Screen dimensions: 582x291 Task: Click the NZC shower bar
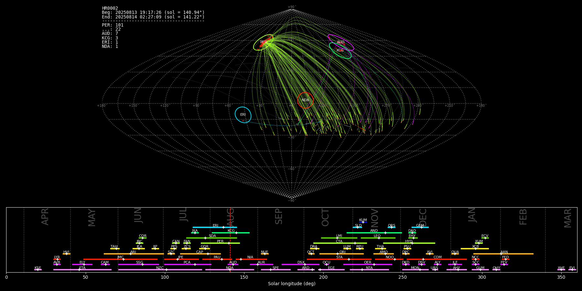pos(160,270)
